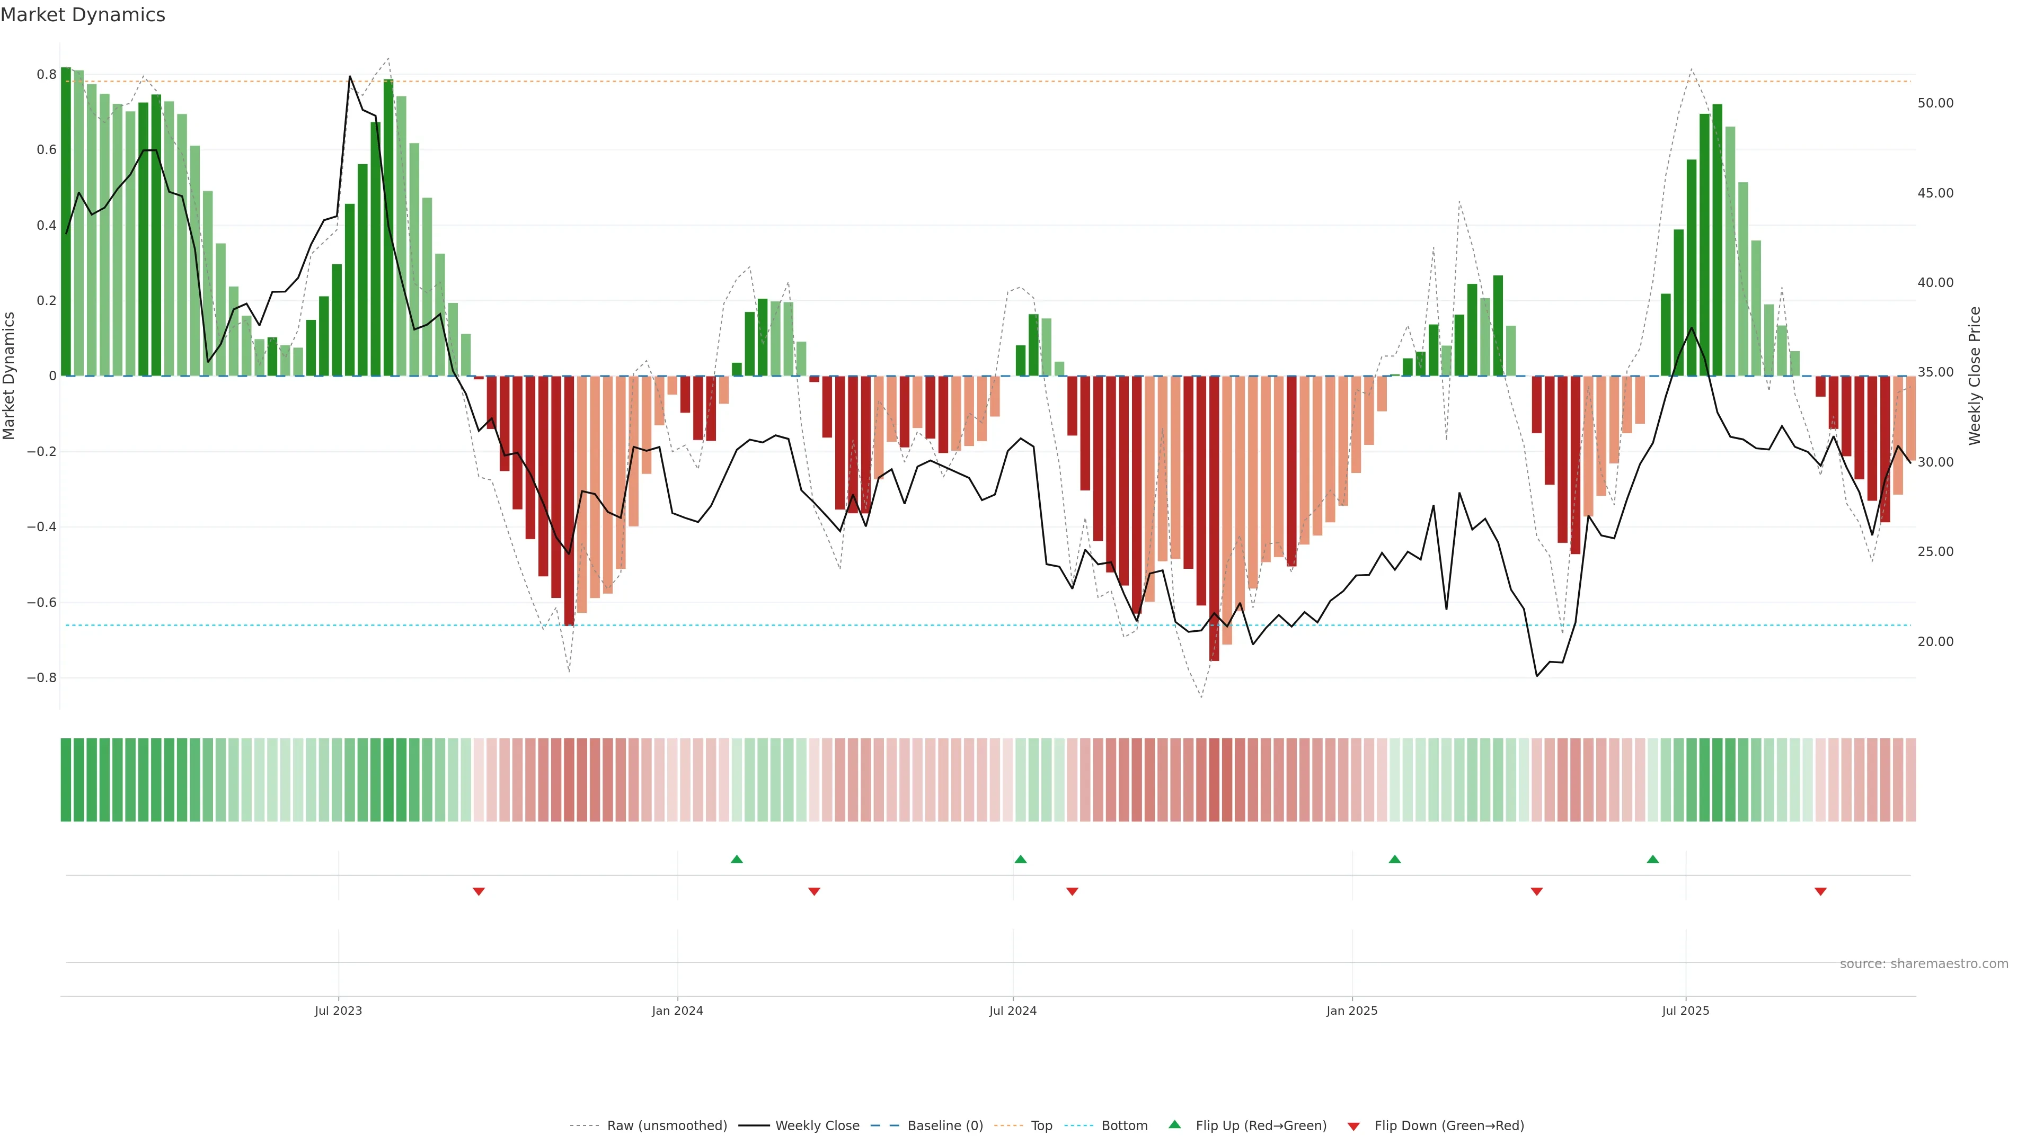Click the Flip Down red triangle legend icon
The image size is (2035, 1144).
coord(1353,1126)
